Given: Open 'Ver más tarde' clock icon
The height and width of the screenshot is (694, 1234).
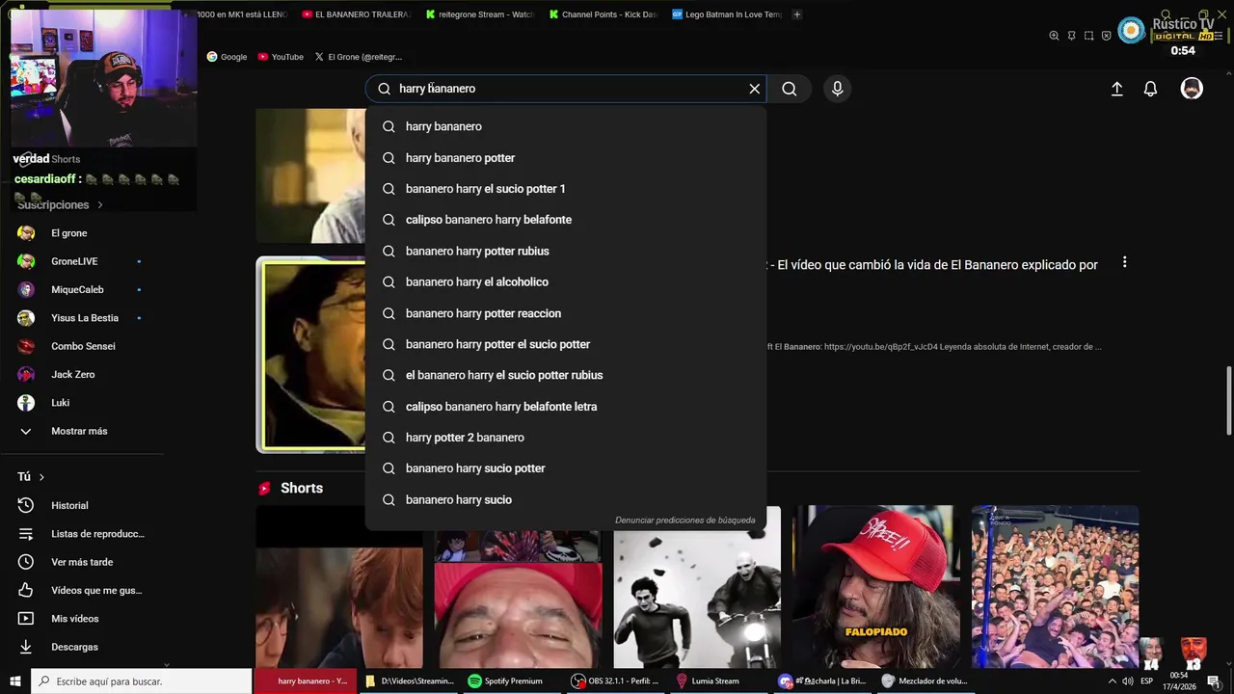Looking at the screenshot, I should click(26, 562).
